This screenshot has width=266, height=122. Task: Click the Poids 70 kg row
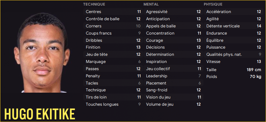(234, 77)
